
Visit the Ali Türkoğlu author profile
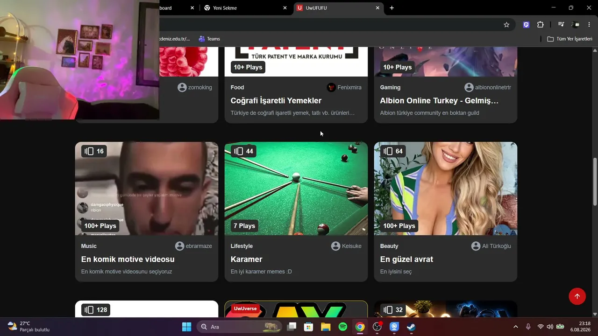click(491, 246)
